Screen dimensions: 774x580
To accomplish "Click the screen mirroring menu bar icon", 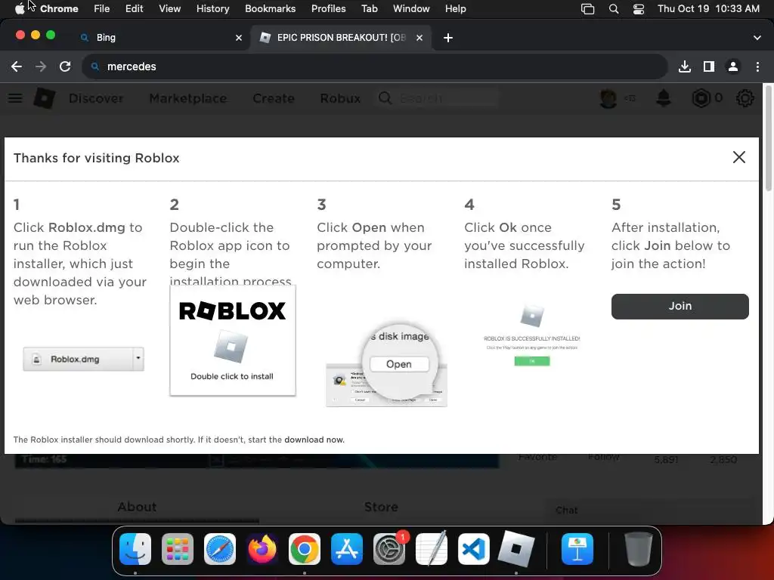I will [x=587, y=8].
